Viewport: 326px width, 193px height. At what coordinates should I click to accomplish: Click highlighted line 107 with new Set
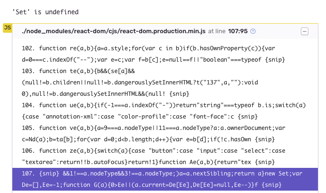165,179
